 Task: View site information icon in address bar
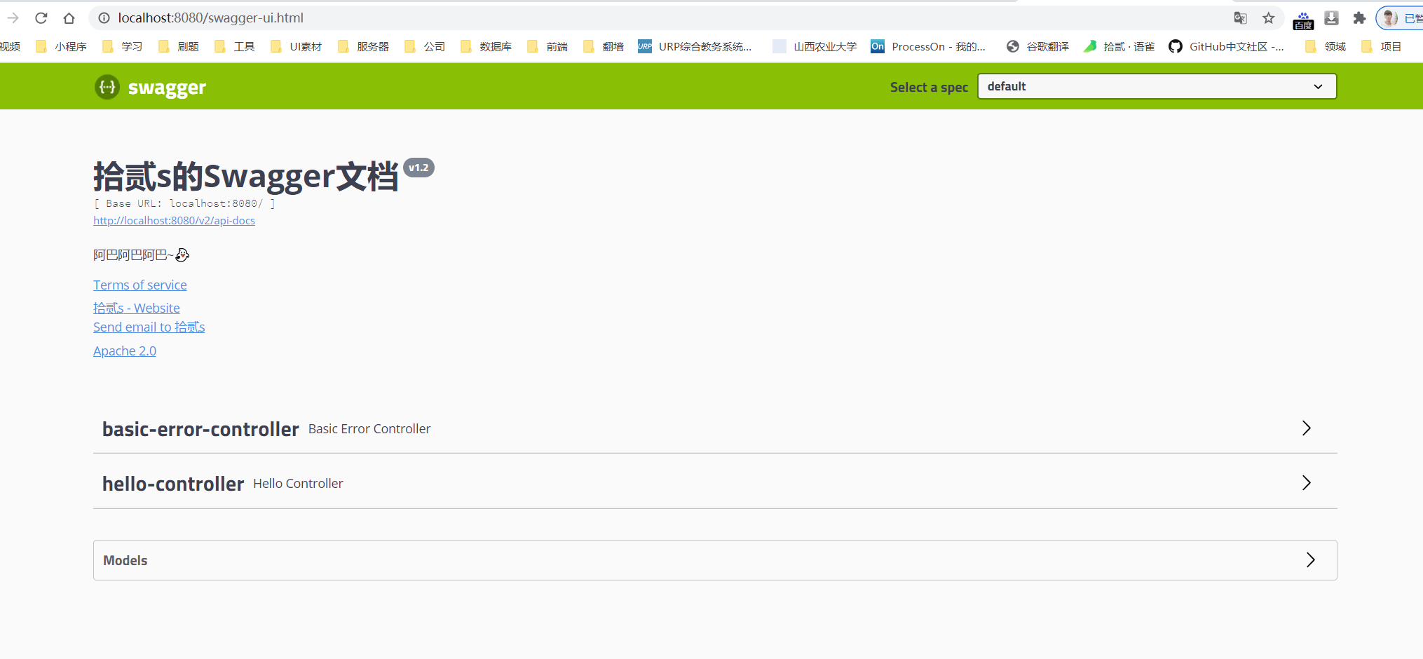click(x=104, y=18)
